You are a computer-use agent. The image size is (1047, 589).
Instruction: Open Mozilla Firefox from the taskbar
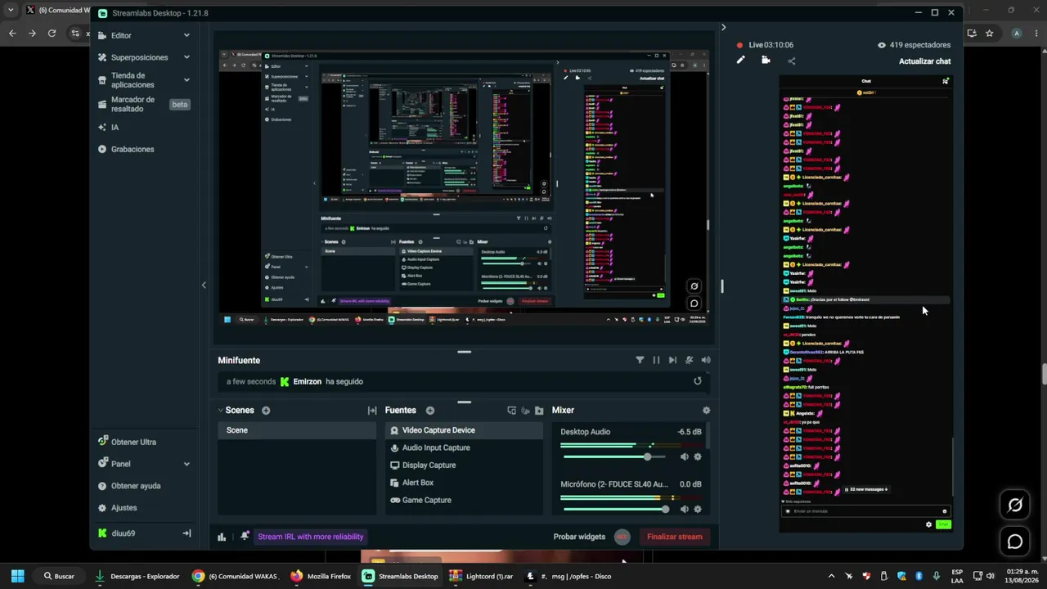click(x=321, y=576)
